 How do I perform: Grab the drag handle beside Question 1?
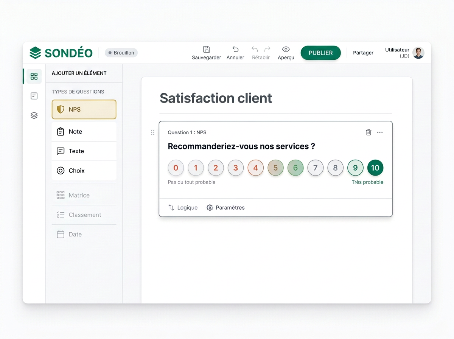pos(152,132)
